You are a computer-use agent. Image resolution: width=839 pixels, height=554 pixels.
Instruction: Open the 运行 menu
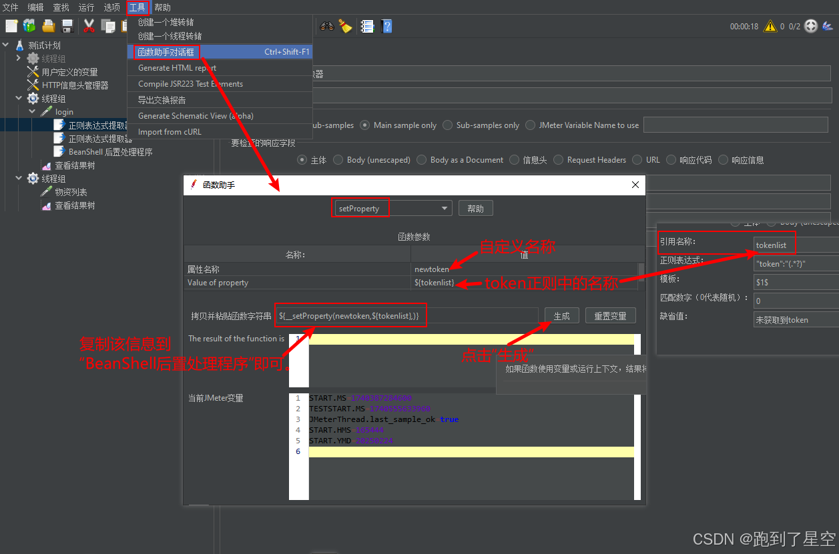coord(86,7)
